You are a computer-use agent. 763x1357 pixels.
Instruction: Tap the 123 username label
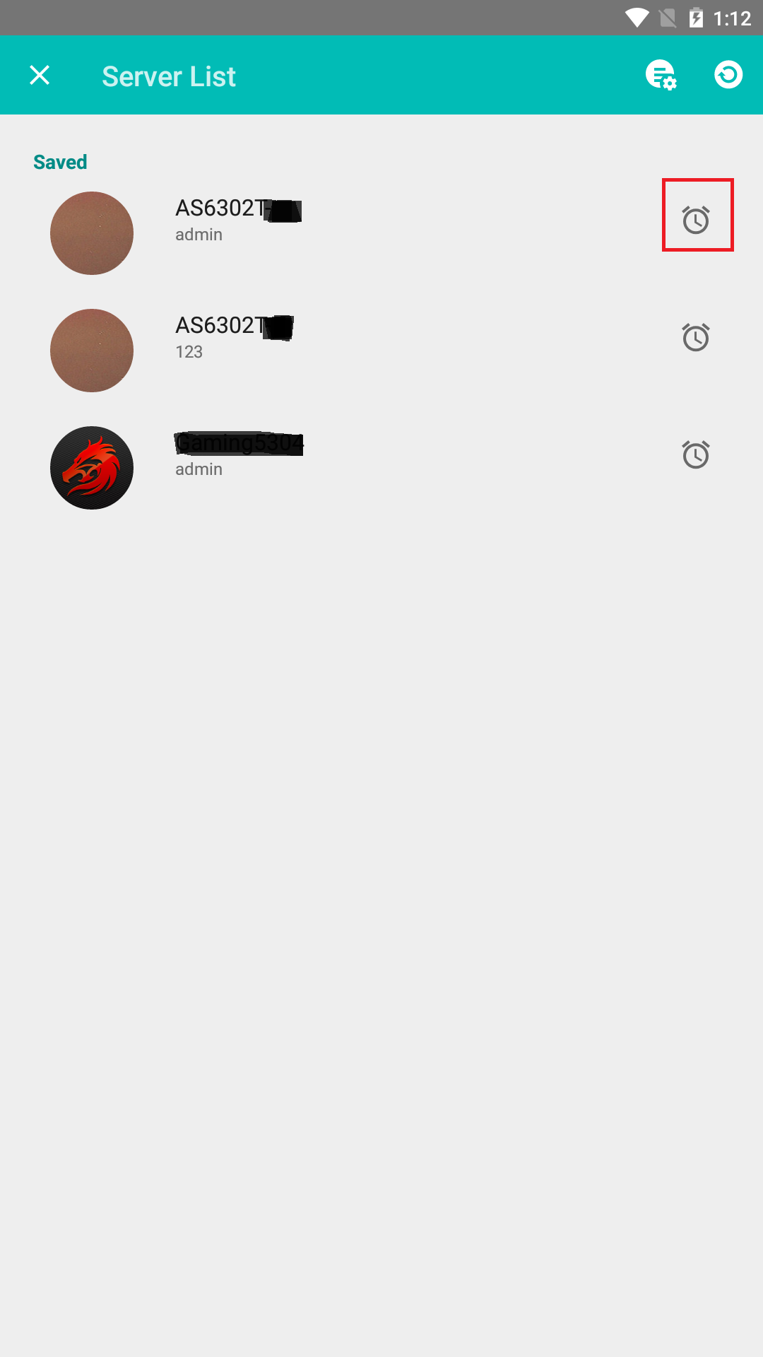[x=189, y=352]
